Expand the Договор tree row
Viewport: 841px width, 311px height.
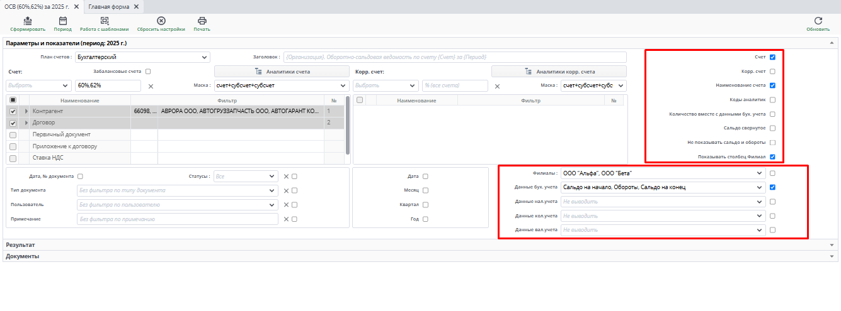tap(26, 123)
